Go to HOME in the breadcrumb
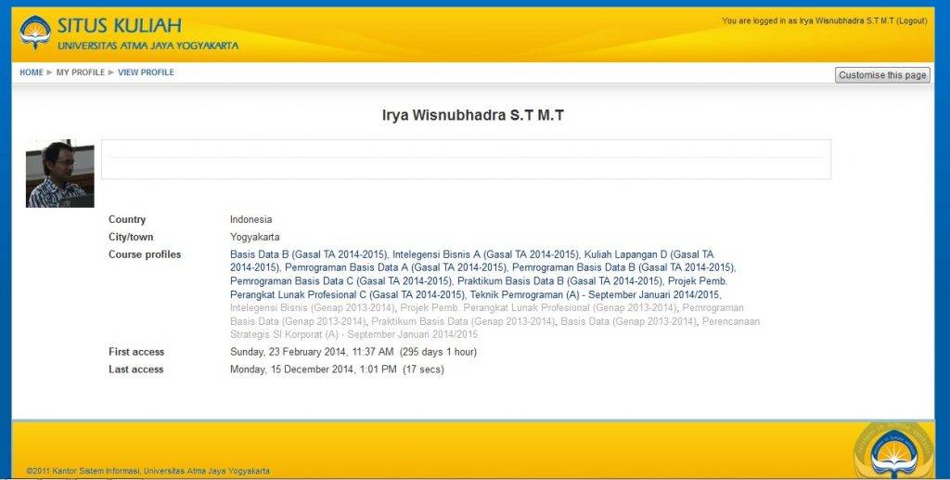Viewport: 950px width, 480px height. coord(32,72)
